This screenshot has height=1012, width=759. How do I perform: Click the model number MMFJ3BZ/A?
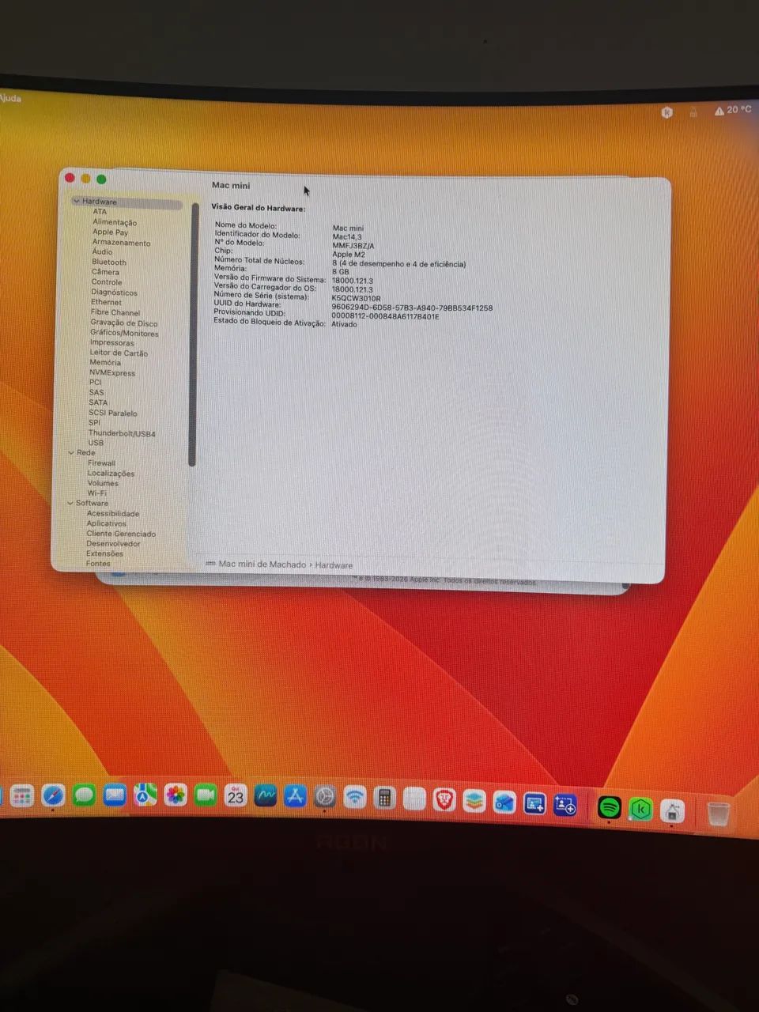(x=353, y=246)
